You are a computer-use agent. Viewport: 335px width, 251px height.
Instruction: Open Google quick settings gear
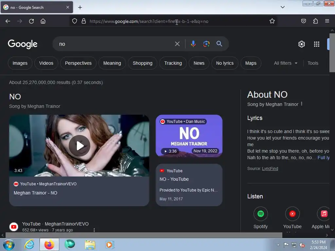[301, 44]
